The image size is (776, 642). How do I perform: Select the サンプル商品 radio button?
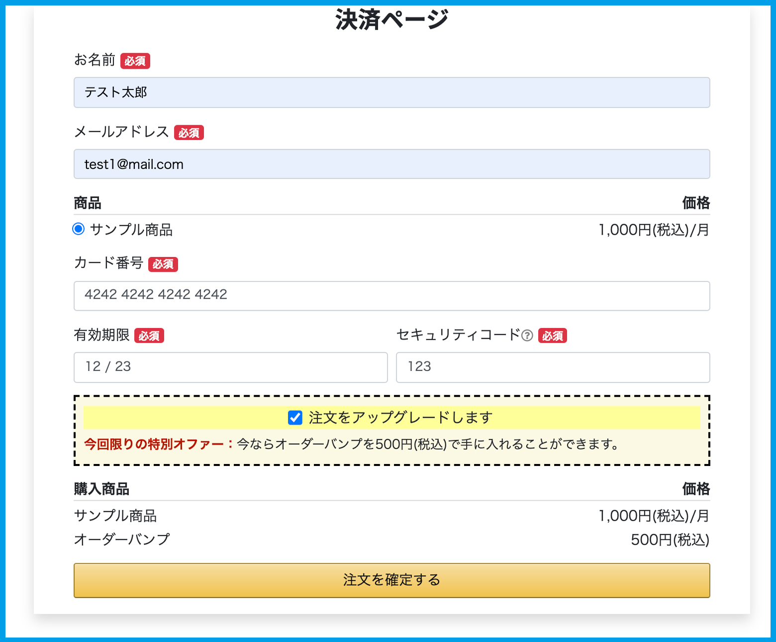[x=79, y=229]
